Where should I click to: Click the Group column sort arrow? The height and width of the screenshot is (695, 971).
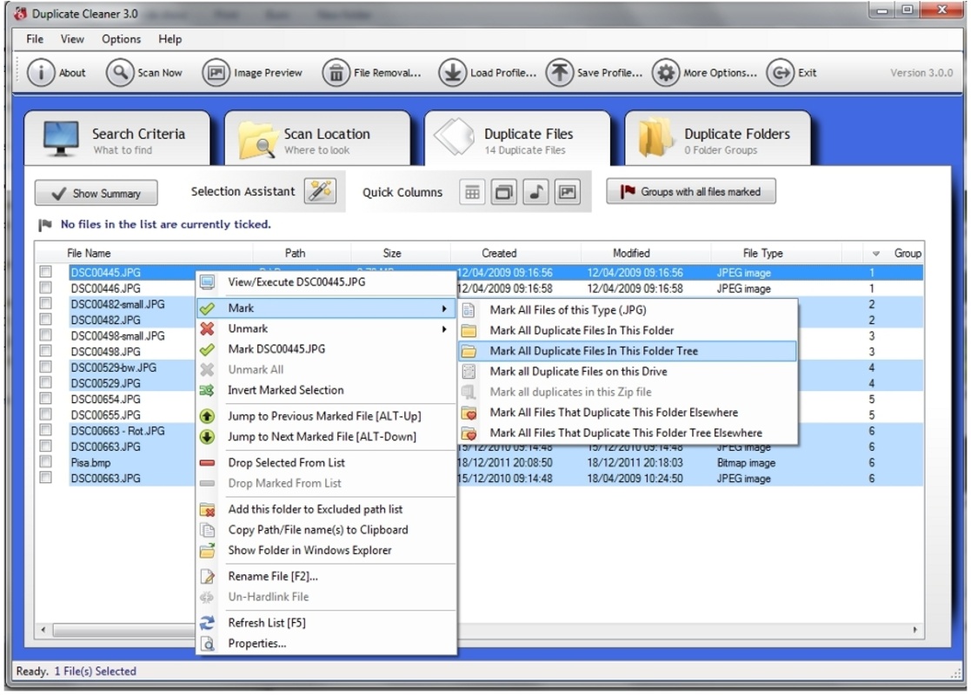(876, 254)
